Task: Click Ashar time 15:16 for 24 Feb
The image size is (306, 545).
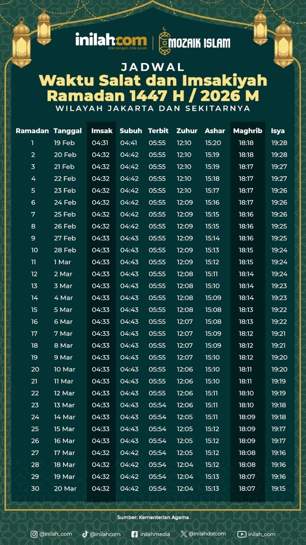Action: tap(212, 202)
